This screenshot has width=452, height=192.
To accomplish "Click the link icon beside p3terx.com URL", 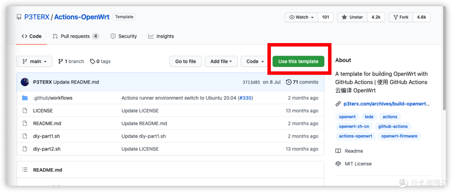I will 338,104.
